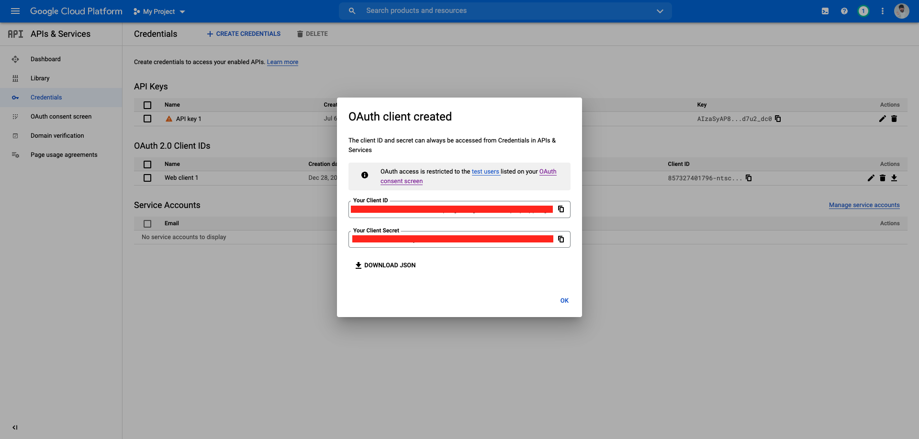919x439 pixels.
Task: Go to OAuth consent screen in sidebar
Action: click(61, 117)
